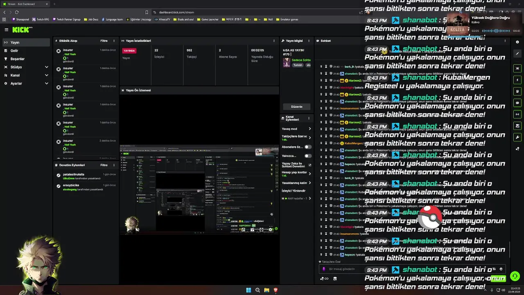524x295 pixels.
Task: Click Filtre in Denetim Eylemleri panel
Action: pos(104,165)
